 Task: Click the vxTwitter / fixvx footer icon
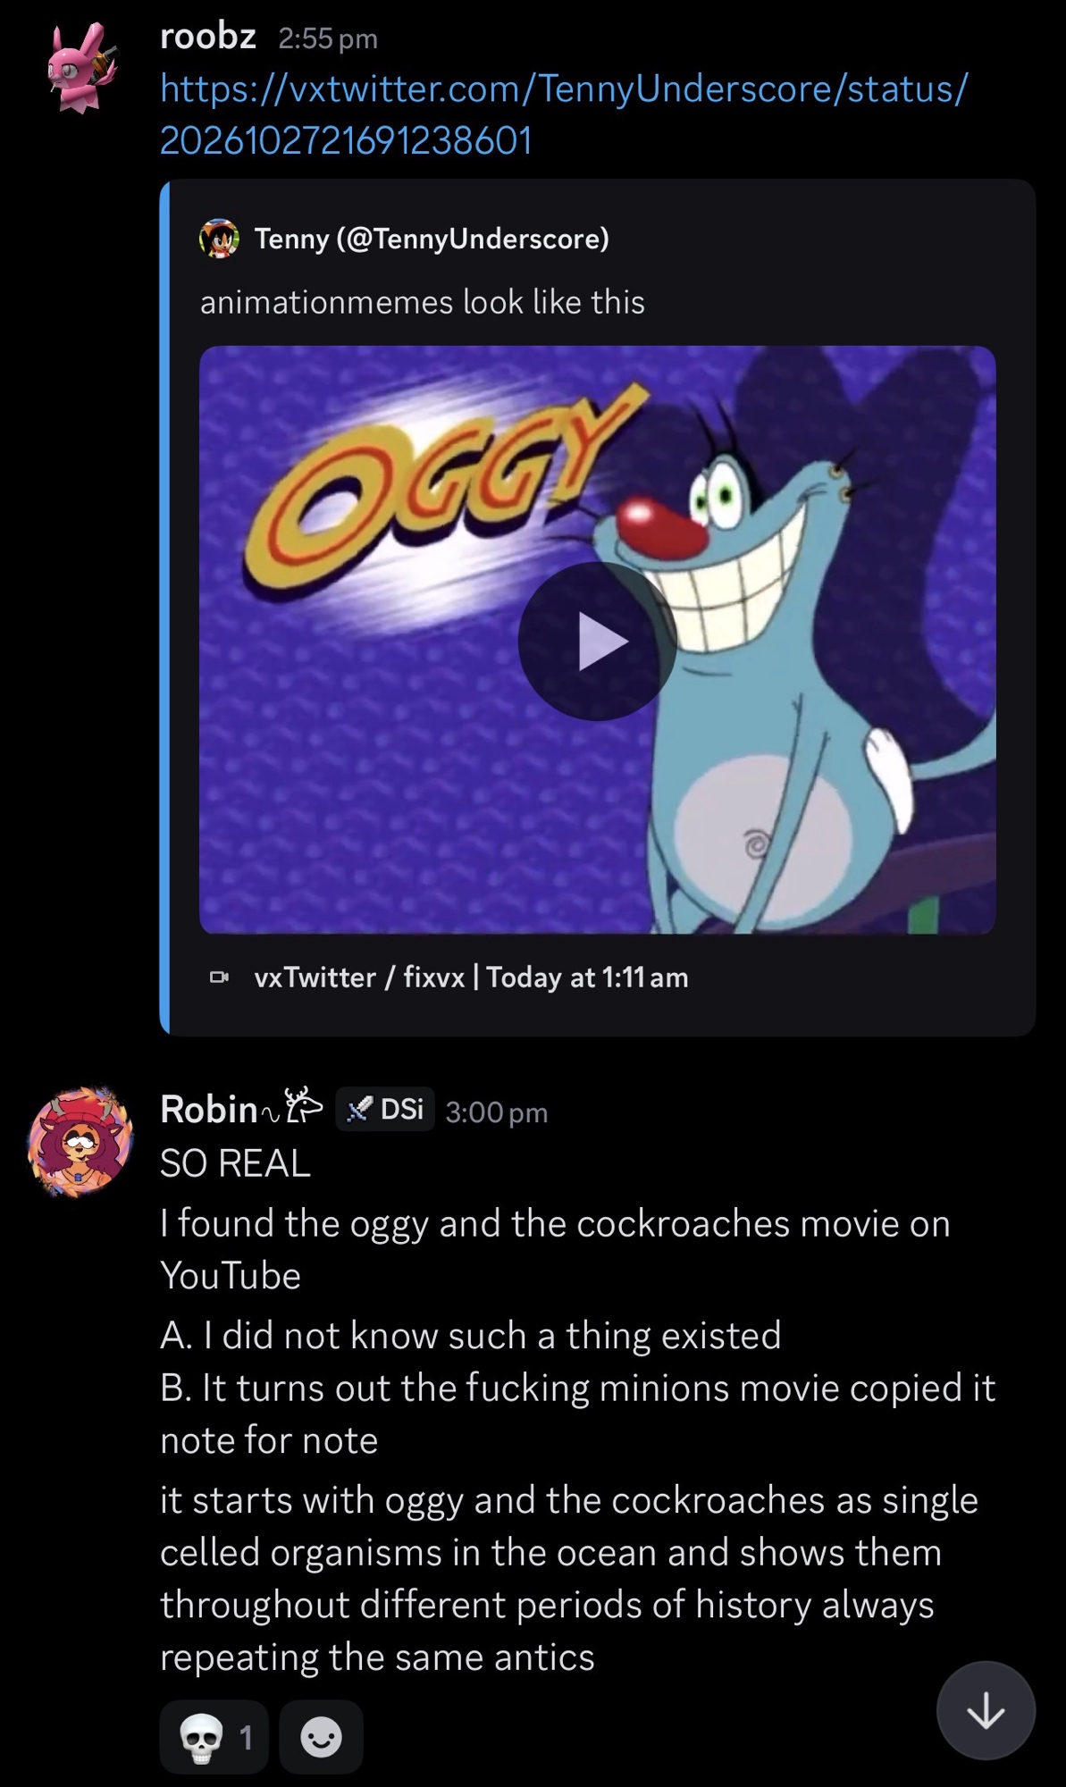[219, 977]
